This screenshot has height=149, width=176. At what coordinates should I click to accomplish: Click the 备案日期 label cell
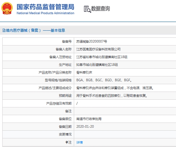coord(38,126)
